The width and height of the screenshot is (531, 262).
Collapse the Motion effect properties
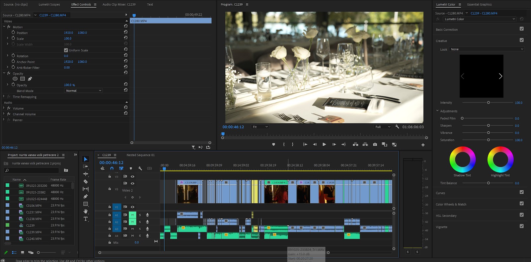(x=4, y=27)
